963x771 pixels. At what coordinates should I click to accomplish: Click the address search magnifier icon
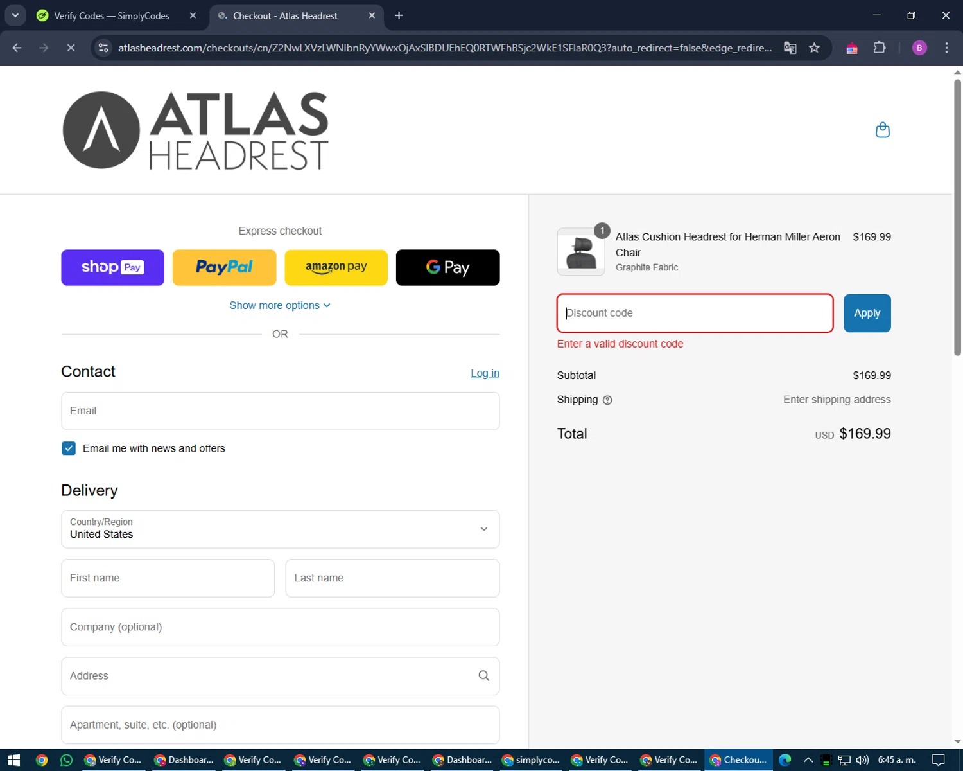[x=483, y=676]
